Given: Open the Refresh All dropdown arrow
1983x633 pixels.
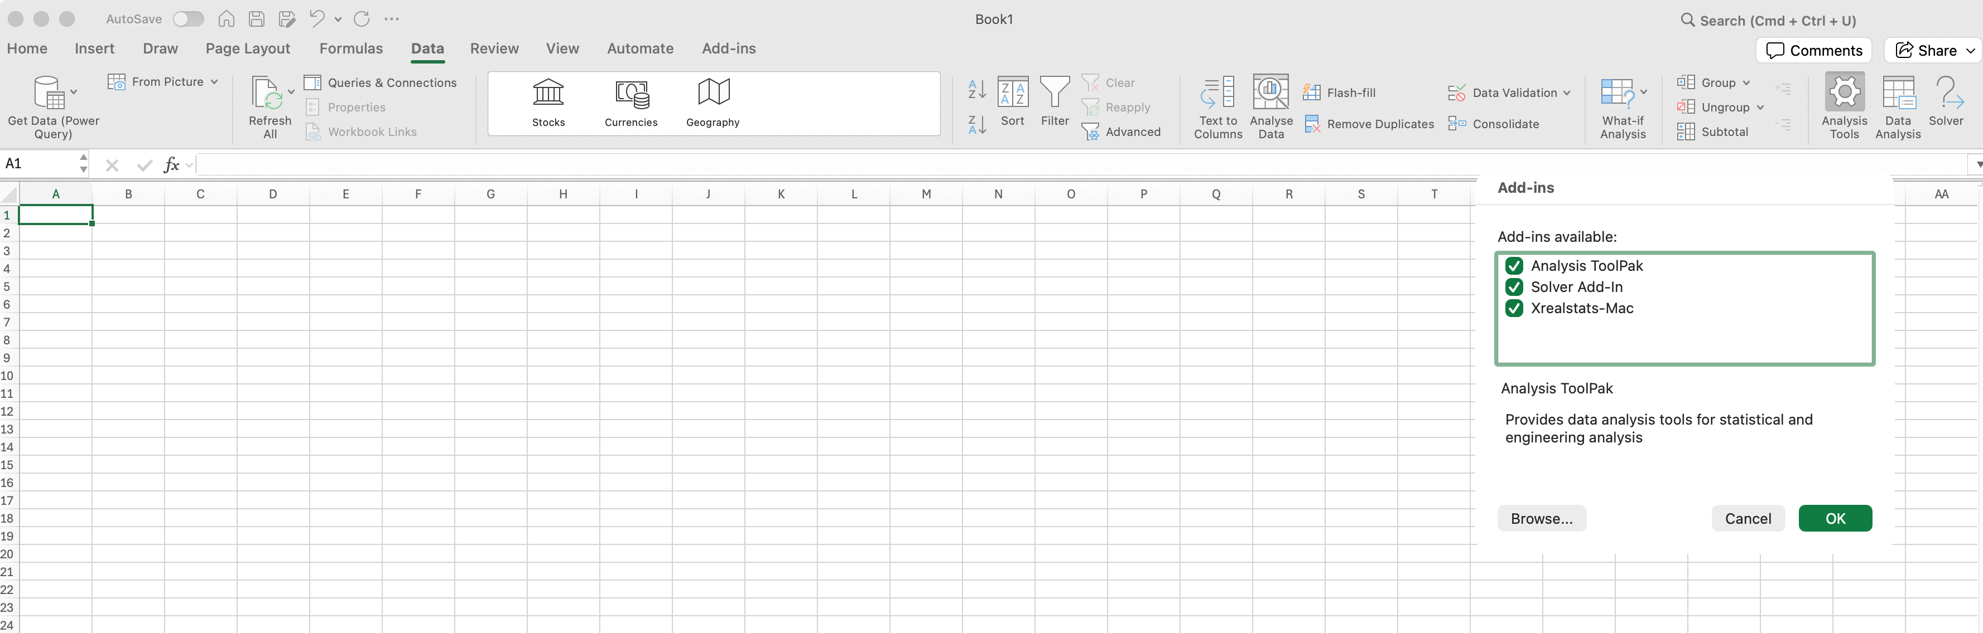Looking at the screenshot, I should tap(291, 92).
